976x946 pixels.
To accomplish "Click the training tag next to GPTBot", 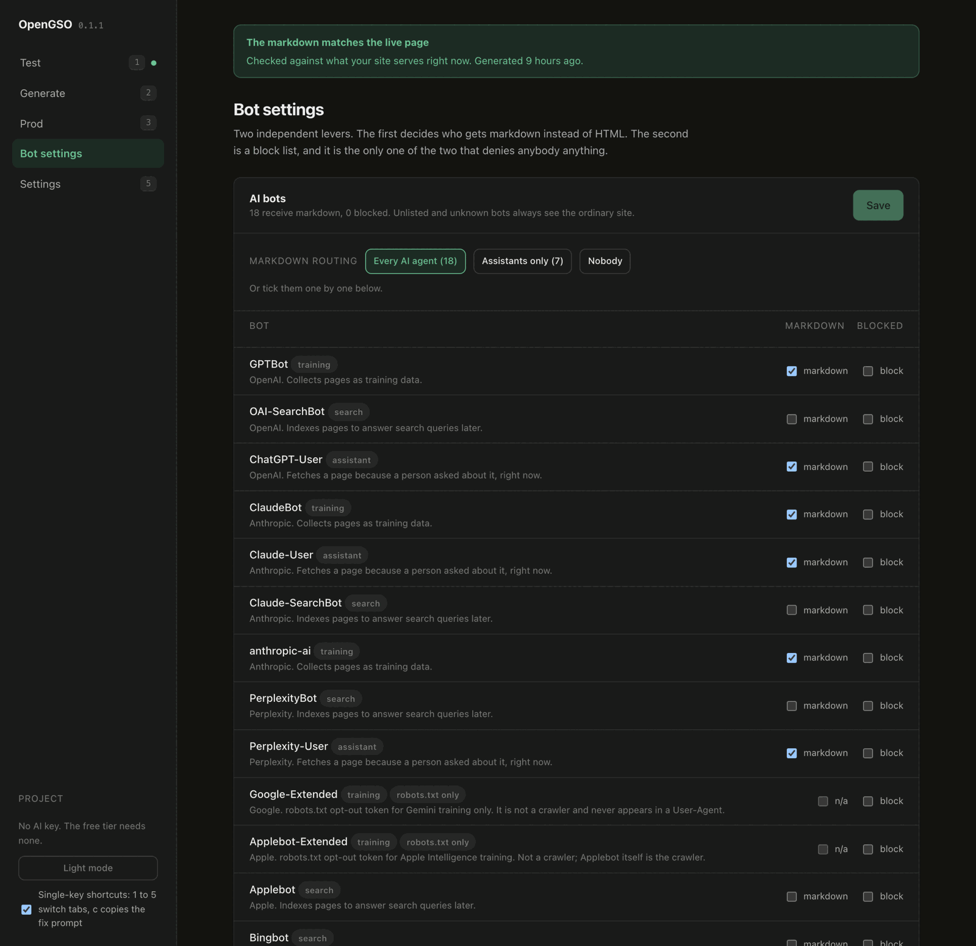I will pyautogui.click(x=314, y=365).
